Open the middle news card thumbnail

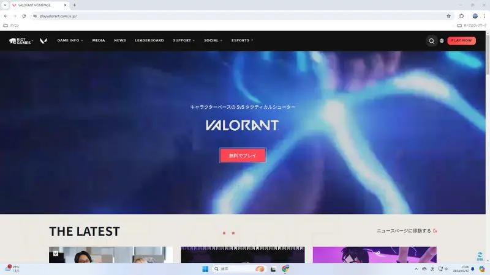(x=243, y=255)
